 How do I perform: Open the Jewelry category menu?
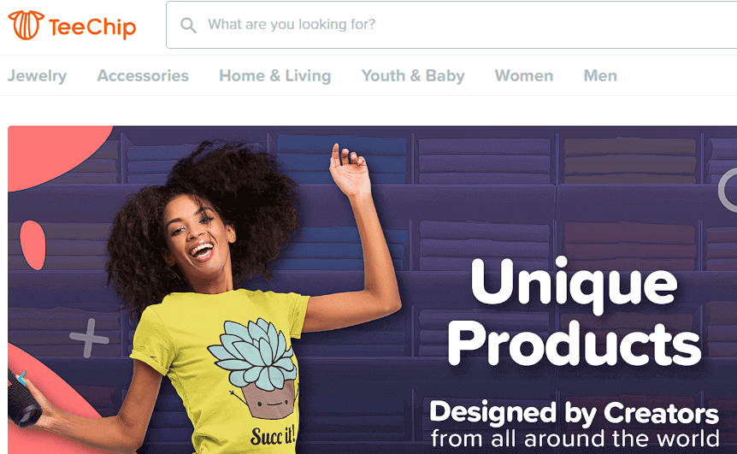coord(37,75)
